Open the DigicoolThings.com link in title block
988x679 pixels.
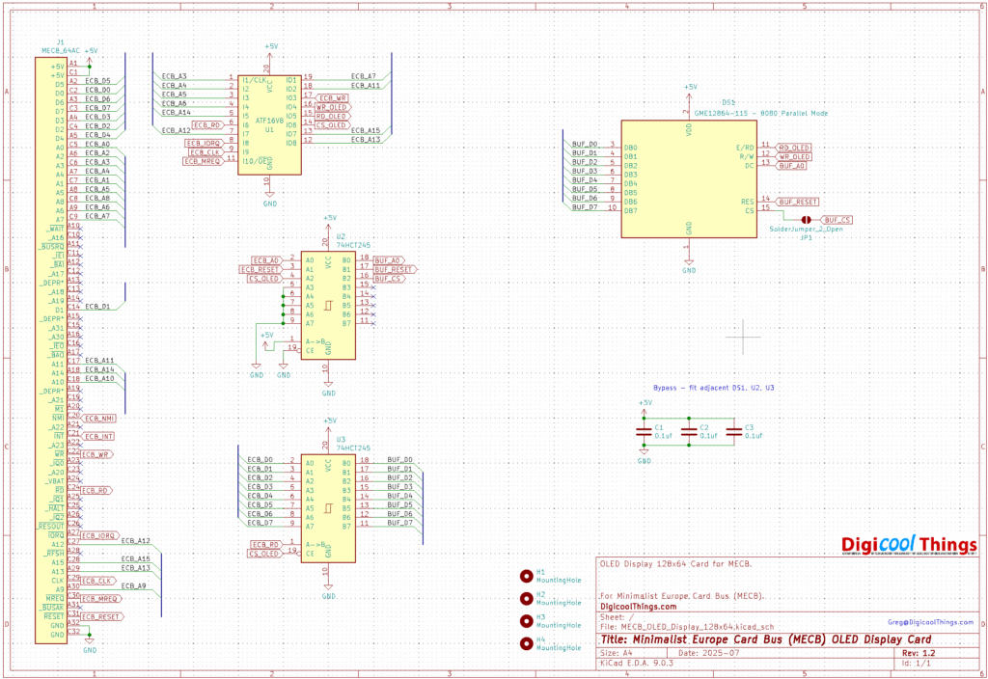tap(639, 607)
